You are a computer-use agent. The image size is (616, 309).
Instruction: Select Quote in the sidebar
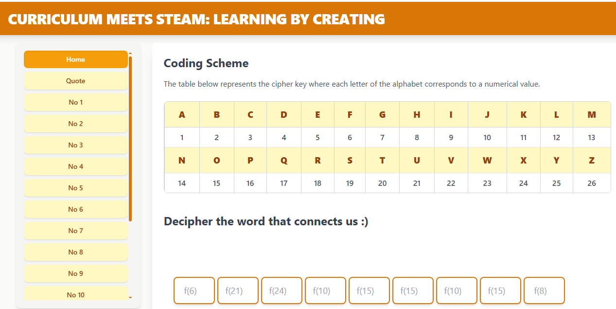tap(76, 81)
